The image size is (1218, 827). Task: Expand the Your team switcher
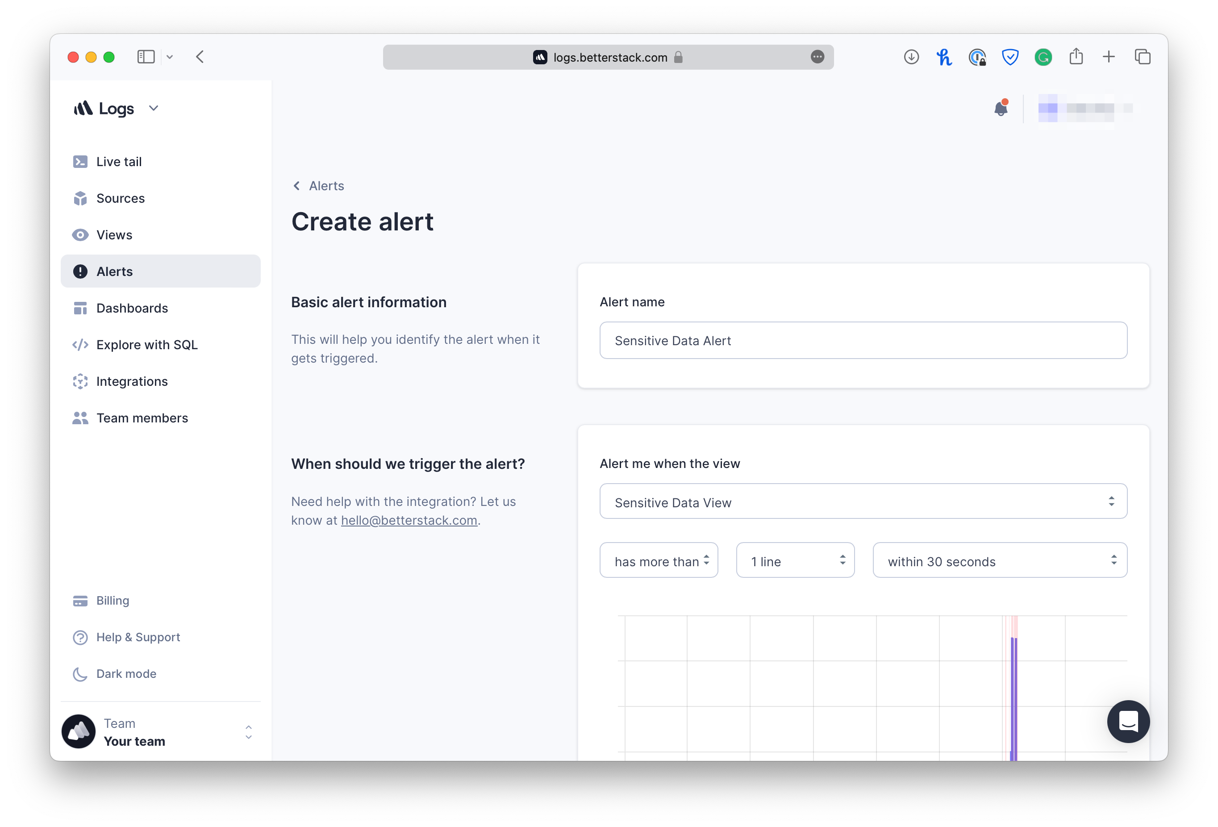[248, 732]
